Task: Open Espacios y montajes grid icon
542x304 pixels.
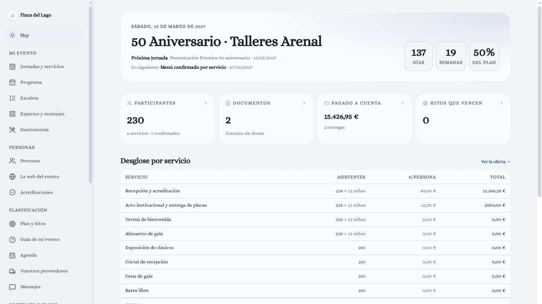Action: point(12,114)
